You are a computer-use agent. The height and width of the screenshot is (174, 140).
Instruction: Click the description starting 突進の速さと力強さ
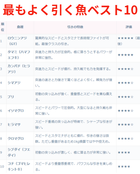coord(73,83)
